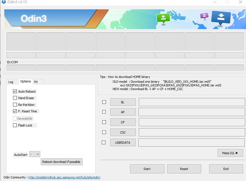Viewport: 246px width, 181px height.
Task: Click the AP file button
Action: click(123, 112)
